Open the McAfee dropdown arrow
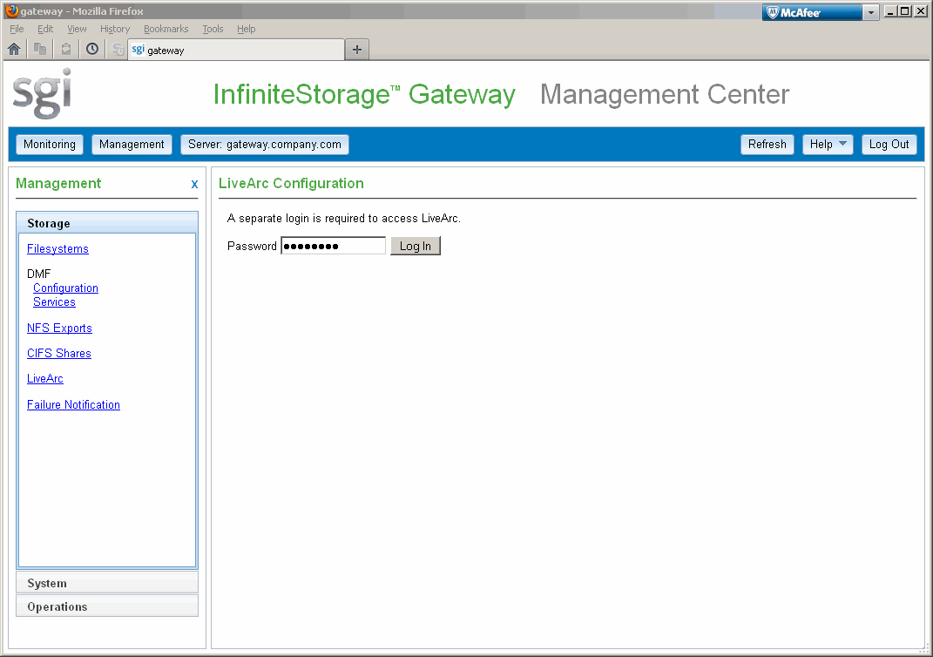This screenshot has width=933, height=657. (870, 12)
